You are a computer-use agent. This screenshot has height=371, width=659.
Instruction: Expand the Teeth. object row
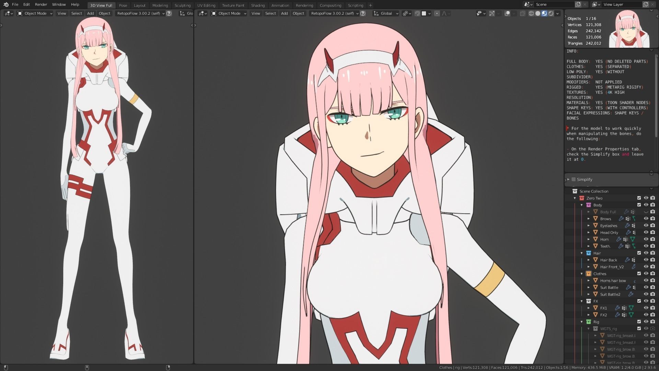[x=589, y=246]
